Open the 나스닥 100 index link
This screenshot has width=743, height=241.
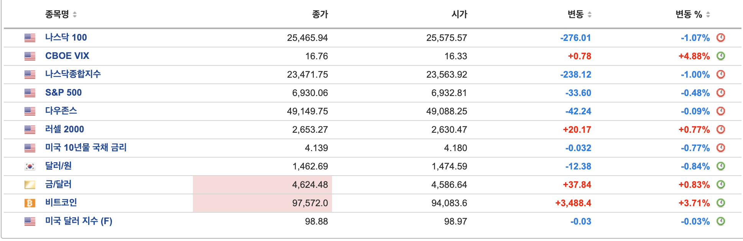[x=66, y=37]
